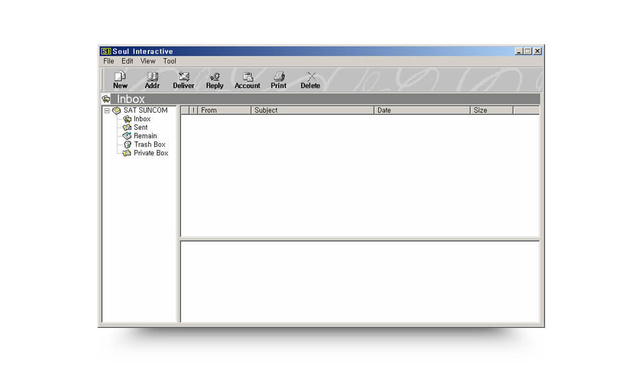Click the Sent folder icon in tree
The width and height of the screenshot is (642, 385).
pos(127,128)
